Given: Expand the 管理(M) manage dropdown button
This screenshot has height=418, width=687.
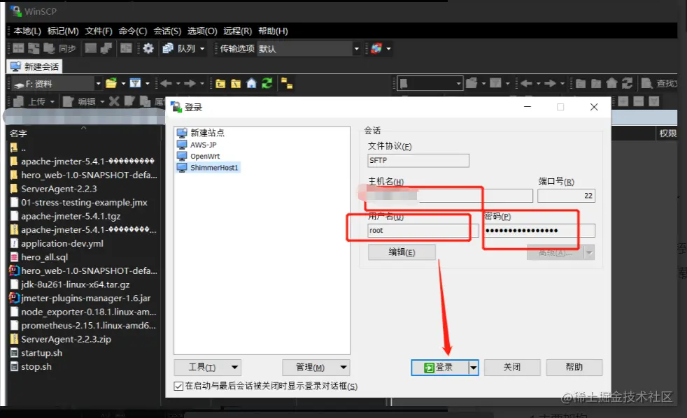Looking at the screenshot, I should tap(316, 367).
